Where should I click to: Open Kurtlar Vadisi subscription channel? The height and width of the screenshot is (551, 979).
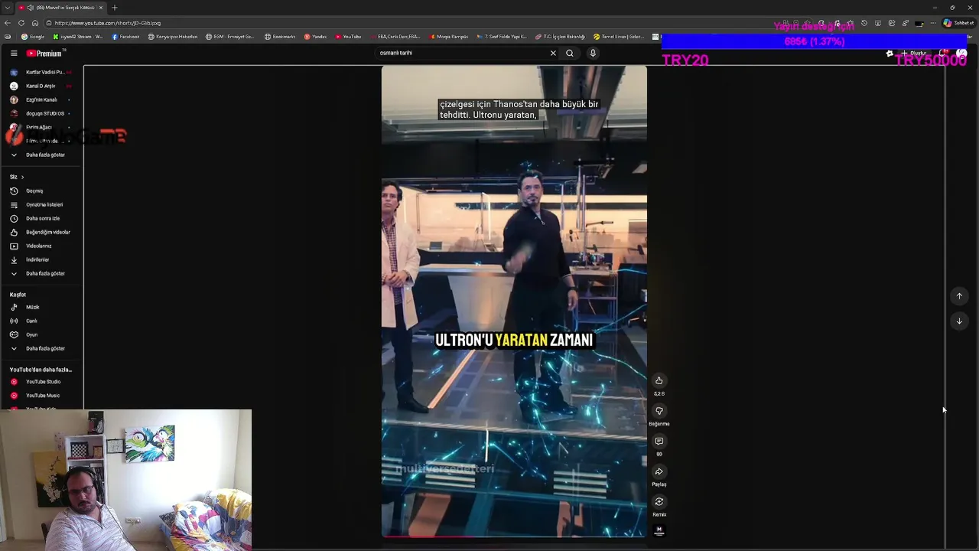click(x=41, y=73)
